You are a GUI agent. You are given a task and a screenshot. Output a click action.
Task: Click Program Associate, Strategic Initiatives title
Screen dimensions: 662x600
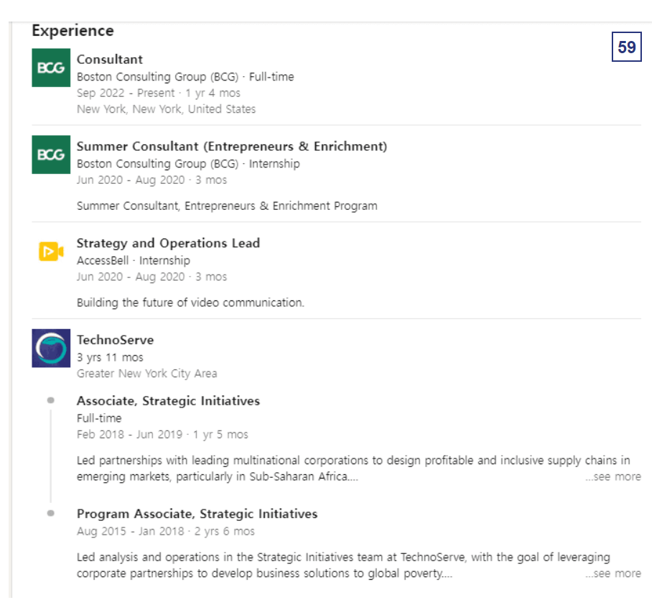pos(197,514)
